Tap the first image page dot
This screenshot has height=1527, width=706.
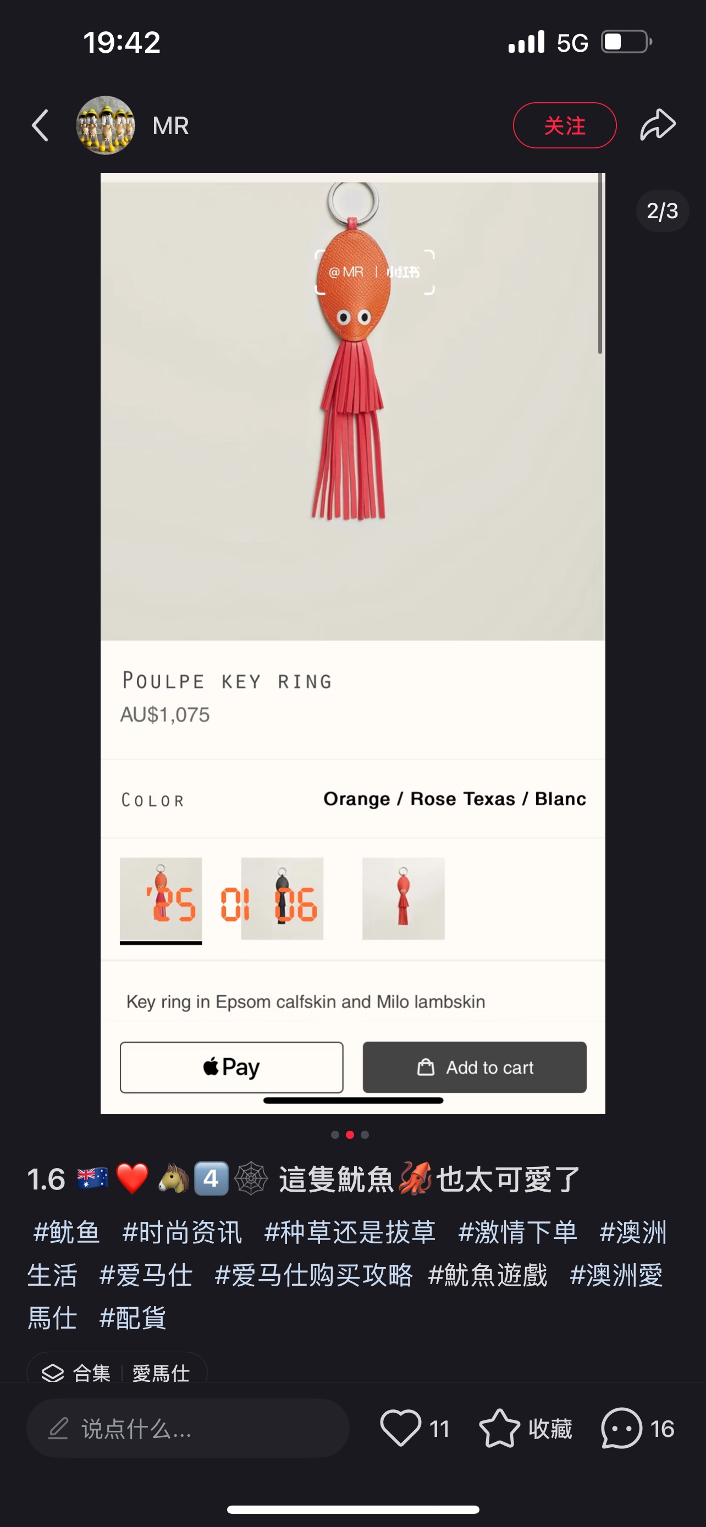point(335,1135)
